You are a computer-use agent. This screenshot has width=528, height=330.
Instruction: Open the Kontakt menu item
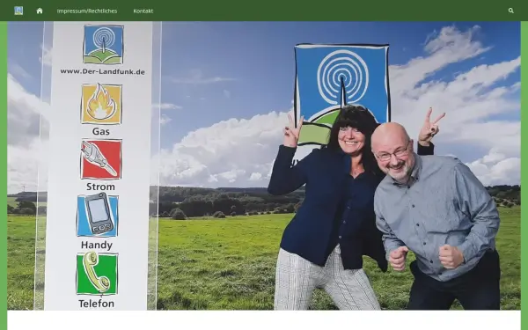click(143, 11)
